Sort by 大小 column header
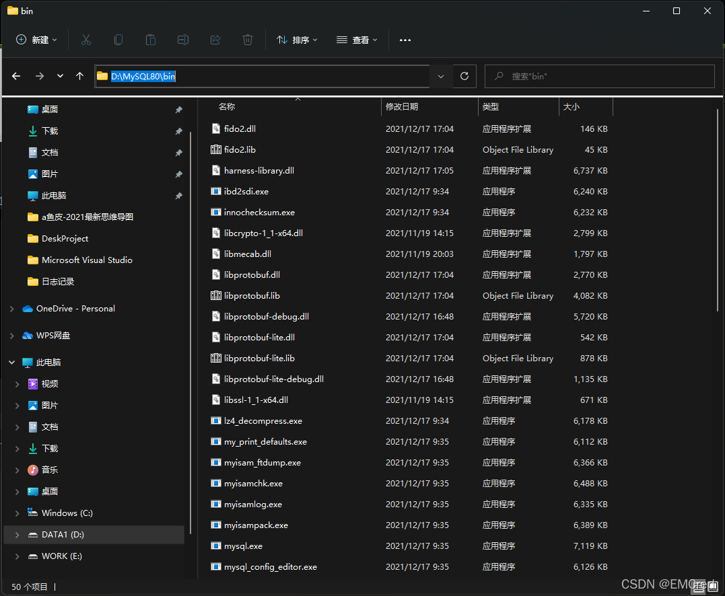725x596 pixels. [572, 107]
